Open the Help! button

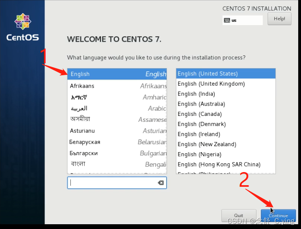[x=279, y=19]
